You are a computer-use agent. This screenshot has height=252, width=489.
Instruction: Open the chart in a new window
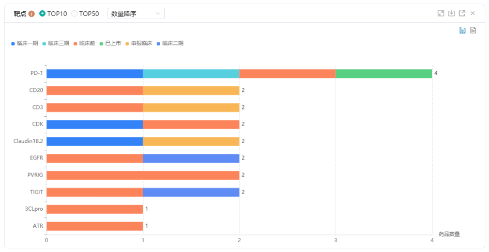pos(462,13)
